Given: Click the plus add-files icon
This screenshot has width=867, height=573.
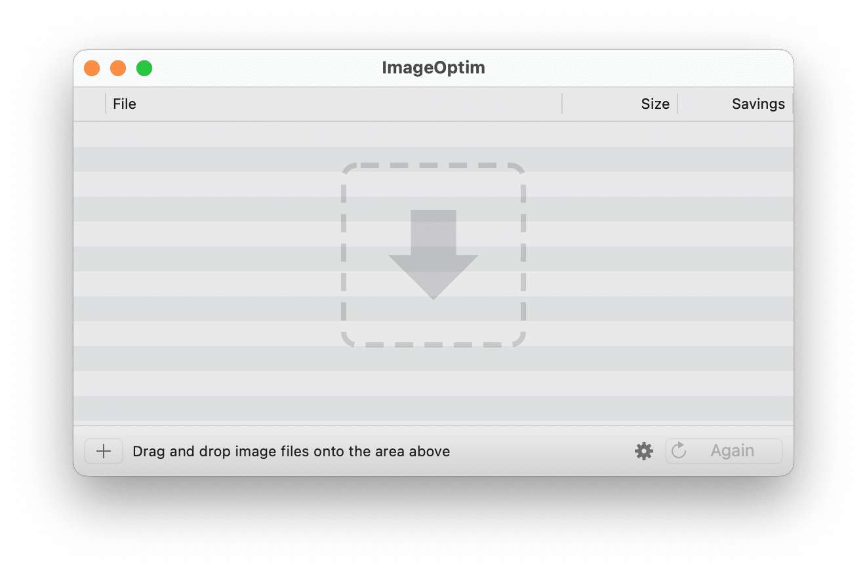Looking at the screenshot, I should [103, 451].
